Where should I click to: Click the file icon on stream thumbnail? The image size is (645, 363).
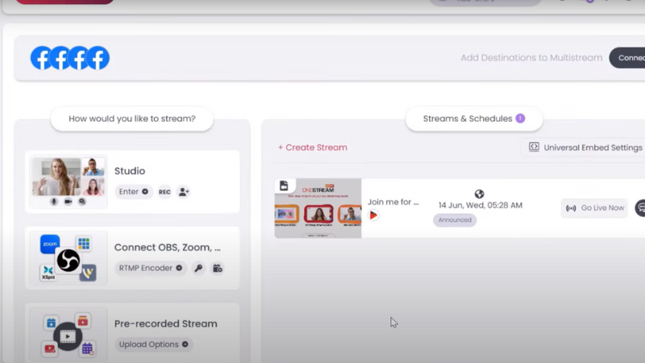(284, 186)
